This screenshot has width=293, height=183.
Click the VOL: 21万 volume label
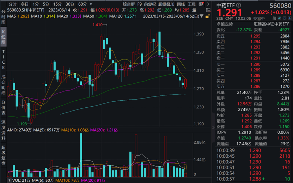click(21, 181)
